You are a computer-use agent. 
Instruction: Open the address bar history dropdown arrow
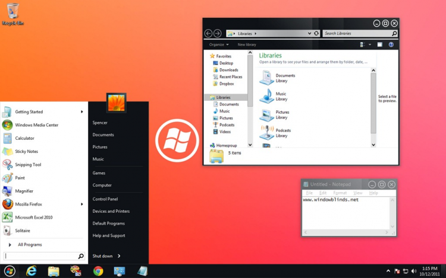[309, 33]
